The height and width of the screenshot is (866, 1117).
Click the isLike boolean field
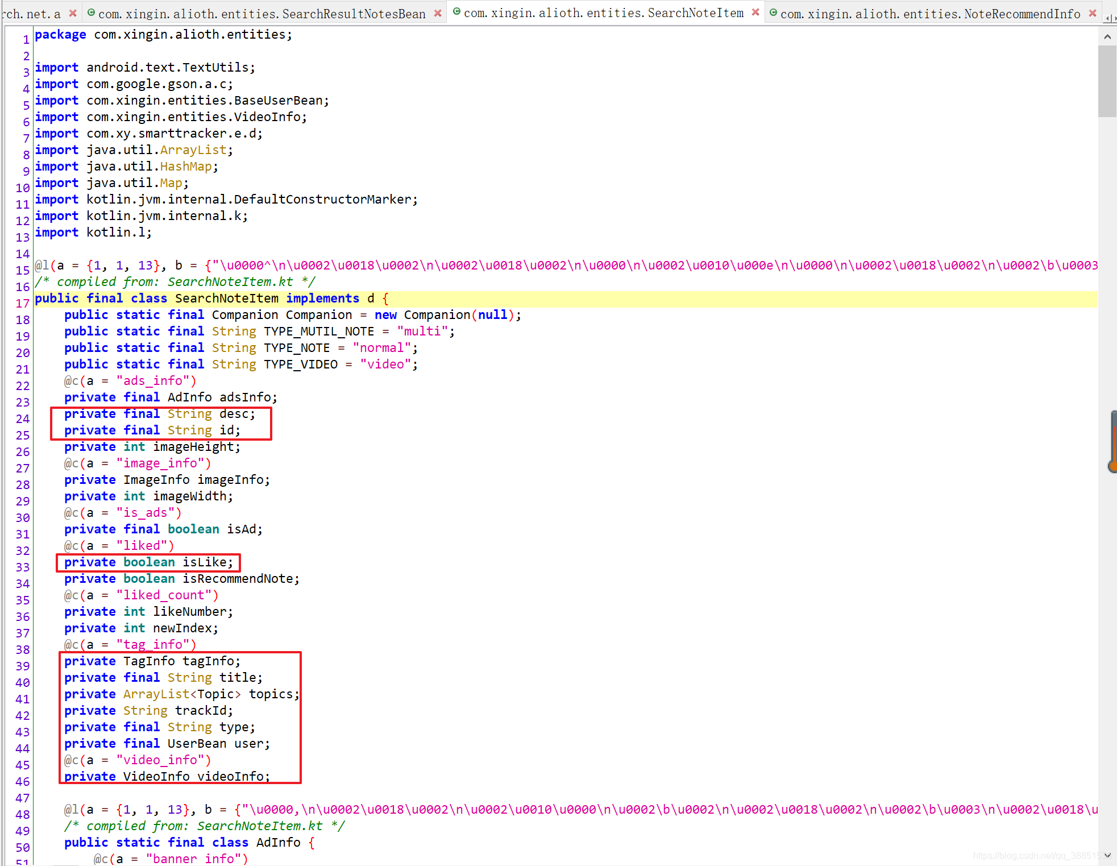[149, 562]
